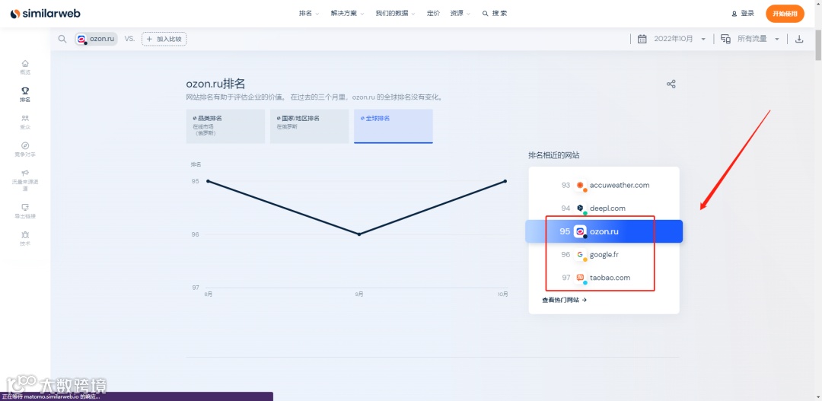Click the orange 开始使用 button

(x=785, y=14)
